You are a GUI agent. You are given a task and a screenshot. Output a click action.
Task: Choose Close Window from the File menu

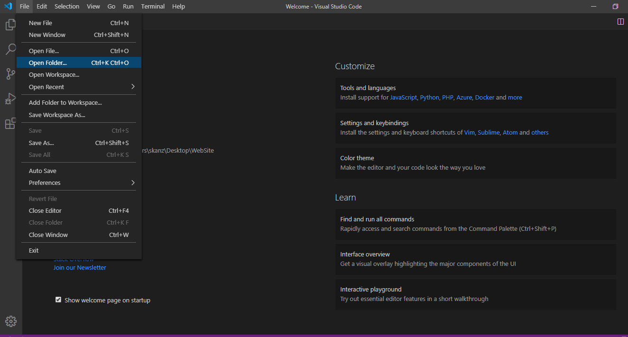[79, 235]
